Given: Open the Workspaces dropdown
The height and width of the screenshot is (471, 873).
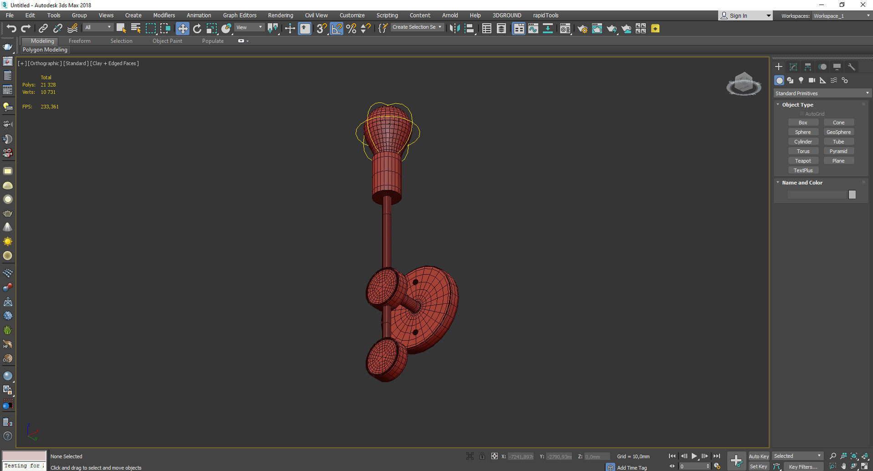Looking at the screenshot, I should coord(842,16).
